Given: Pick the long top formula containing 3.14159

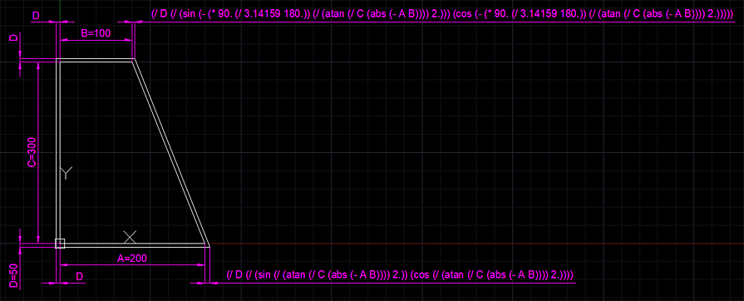Looking at the screenshot, I should click(441, 14).
